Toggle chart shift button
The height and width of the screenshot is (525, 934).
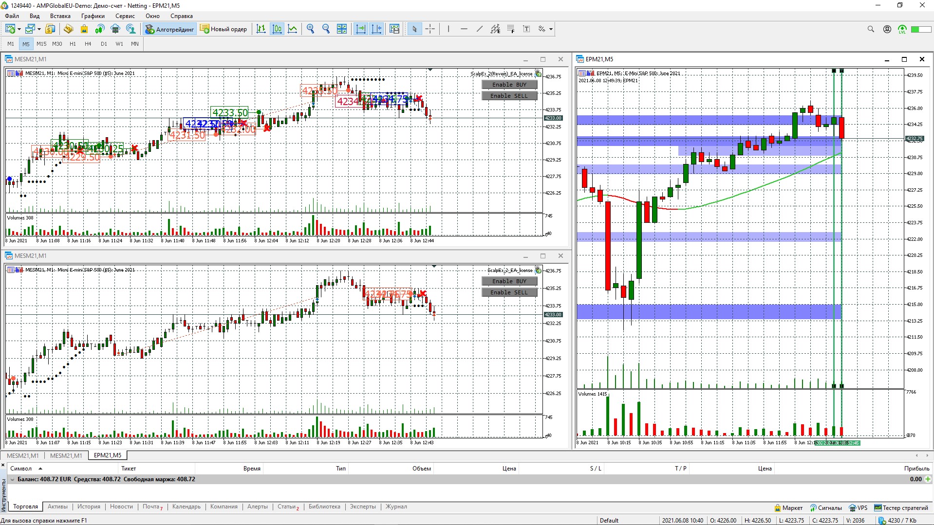(x=376, y=29)
